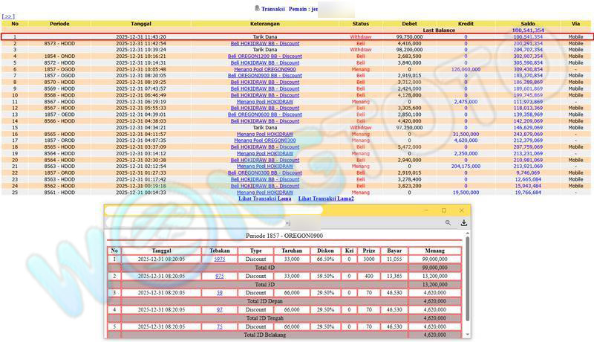
Task: Click the download icon in popup toolbar
Action: [x=464, y=222]
